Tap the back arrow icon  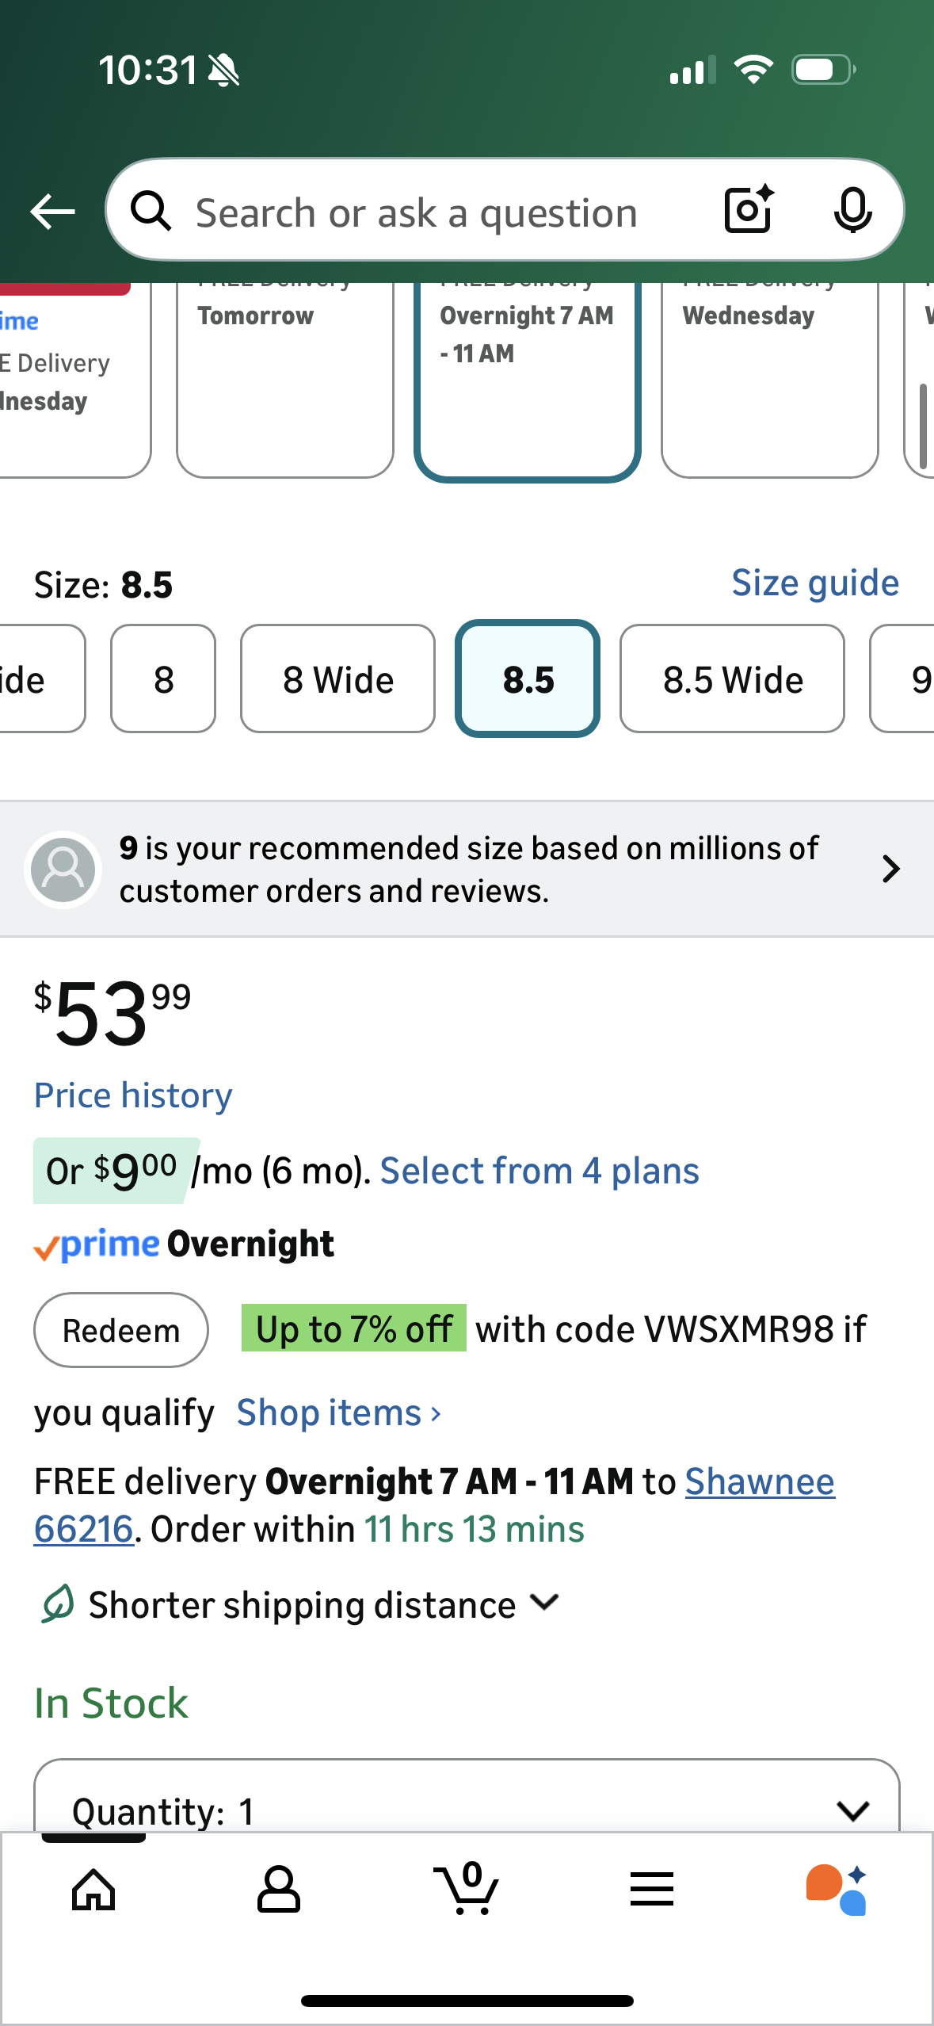[52, 212]
